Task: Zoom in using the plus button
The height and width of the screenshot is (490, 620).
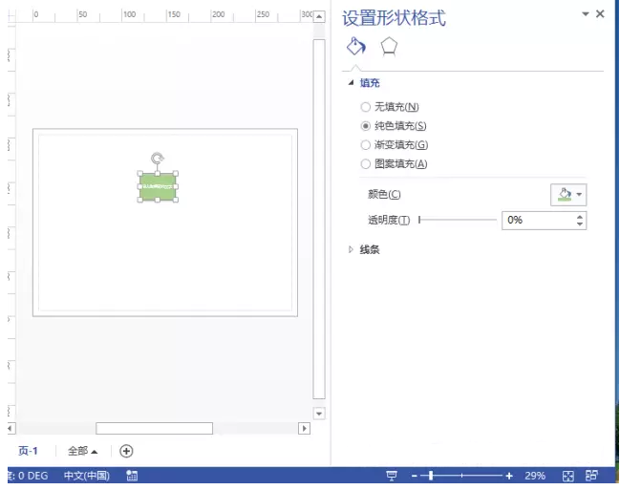Action: coord(509,476)
